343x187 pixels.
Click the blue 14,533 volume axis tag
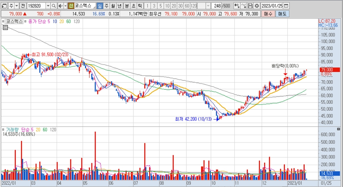tap(330, 174)
